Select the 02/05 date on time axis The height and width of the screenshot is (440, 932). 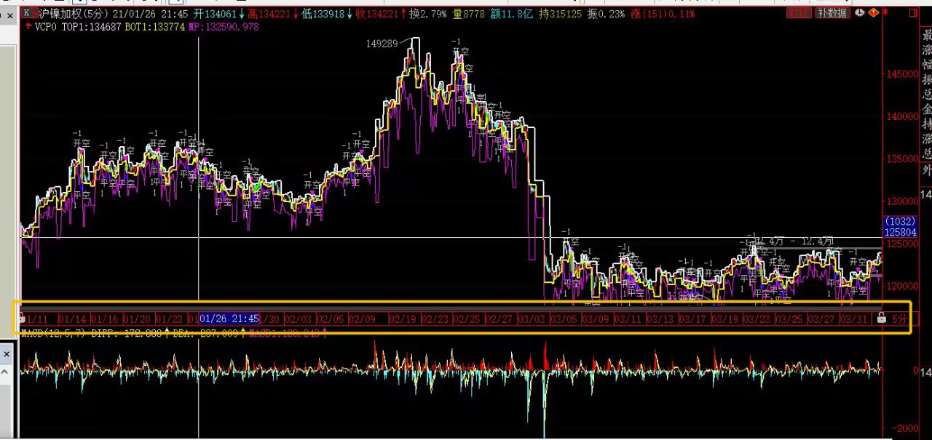coord(331,319)
